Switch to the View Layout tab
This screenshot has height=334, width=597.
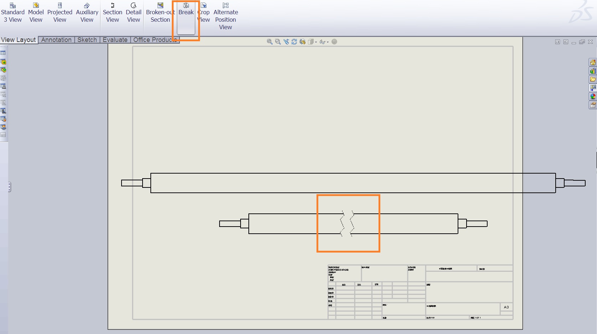tap(19, 40)
